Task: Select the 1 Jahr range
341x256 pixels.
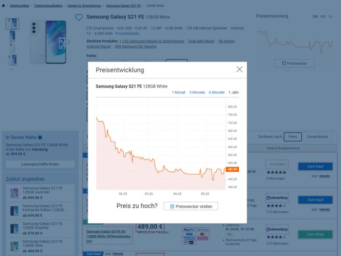Action: click(x=233, y=92)
